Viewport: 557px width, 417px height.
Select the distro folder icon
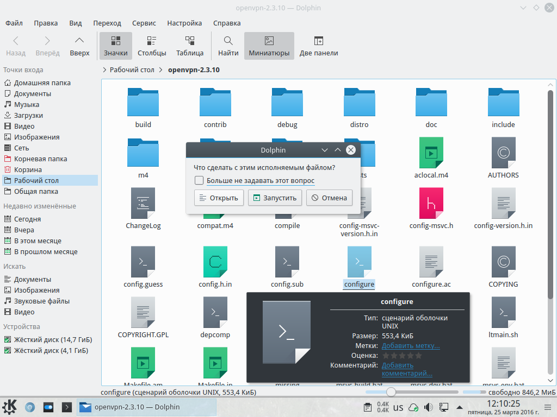pyautogui.click(x=359, y=102)
